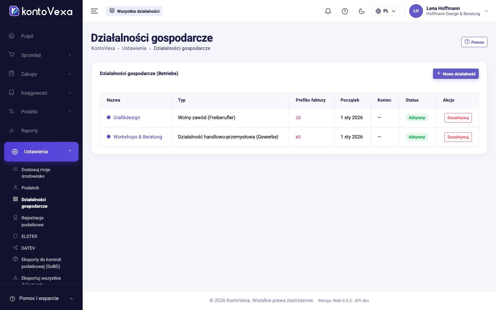
Task: Click the KontoVexa breadcrumb link
Action: 103,48
